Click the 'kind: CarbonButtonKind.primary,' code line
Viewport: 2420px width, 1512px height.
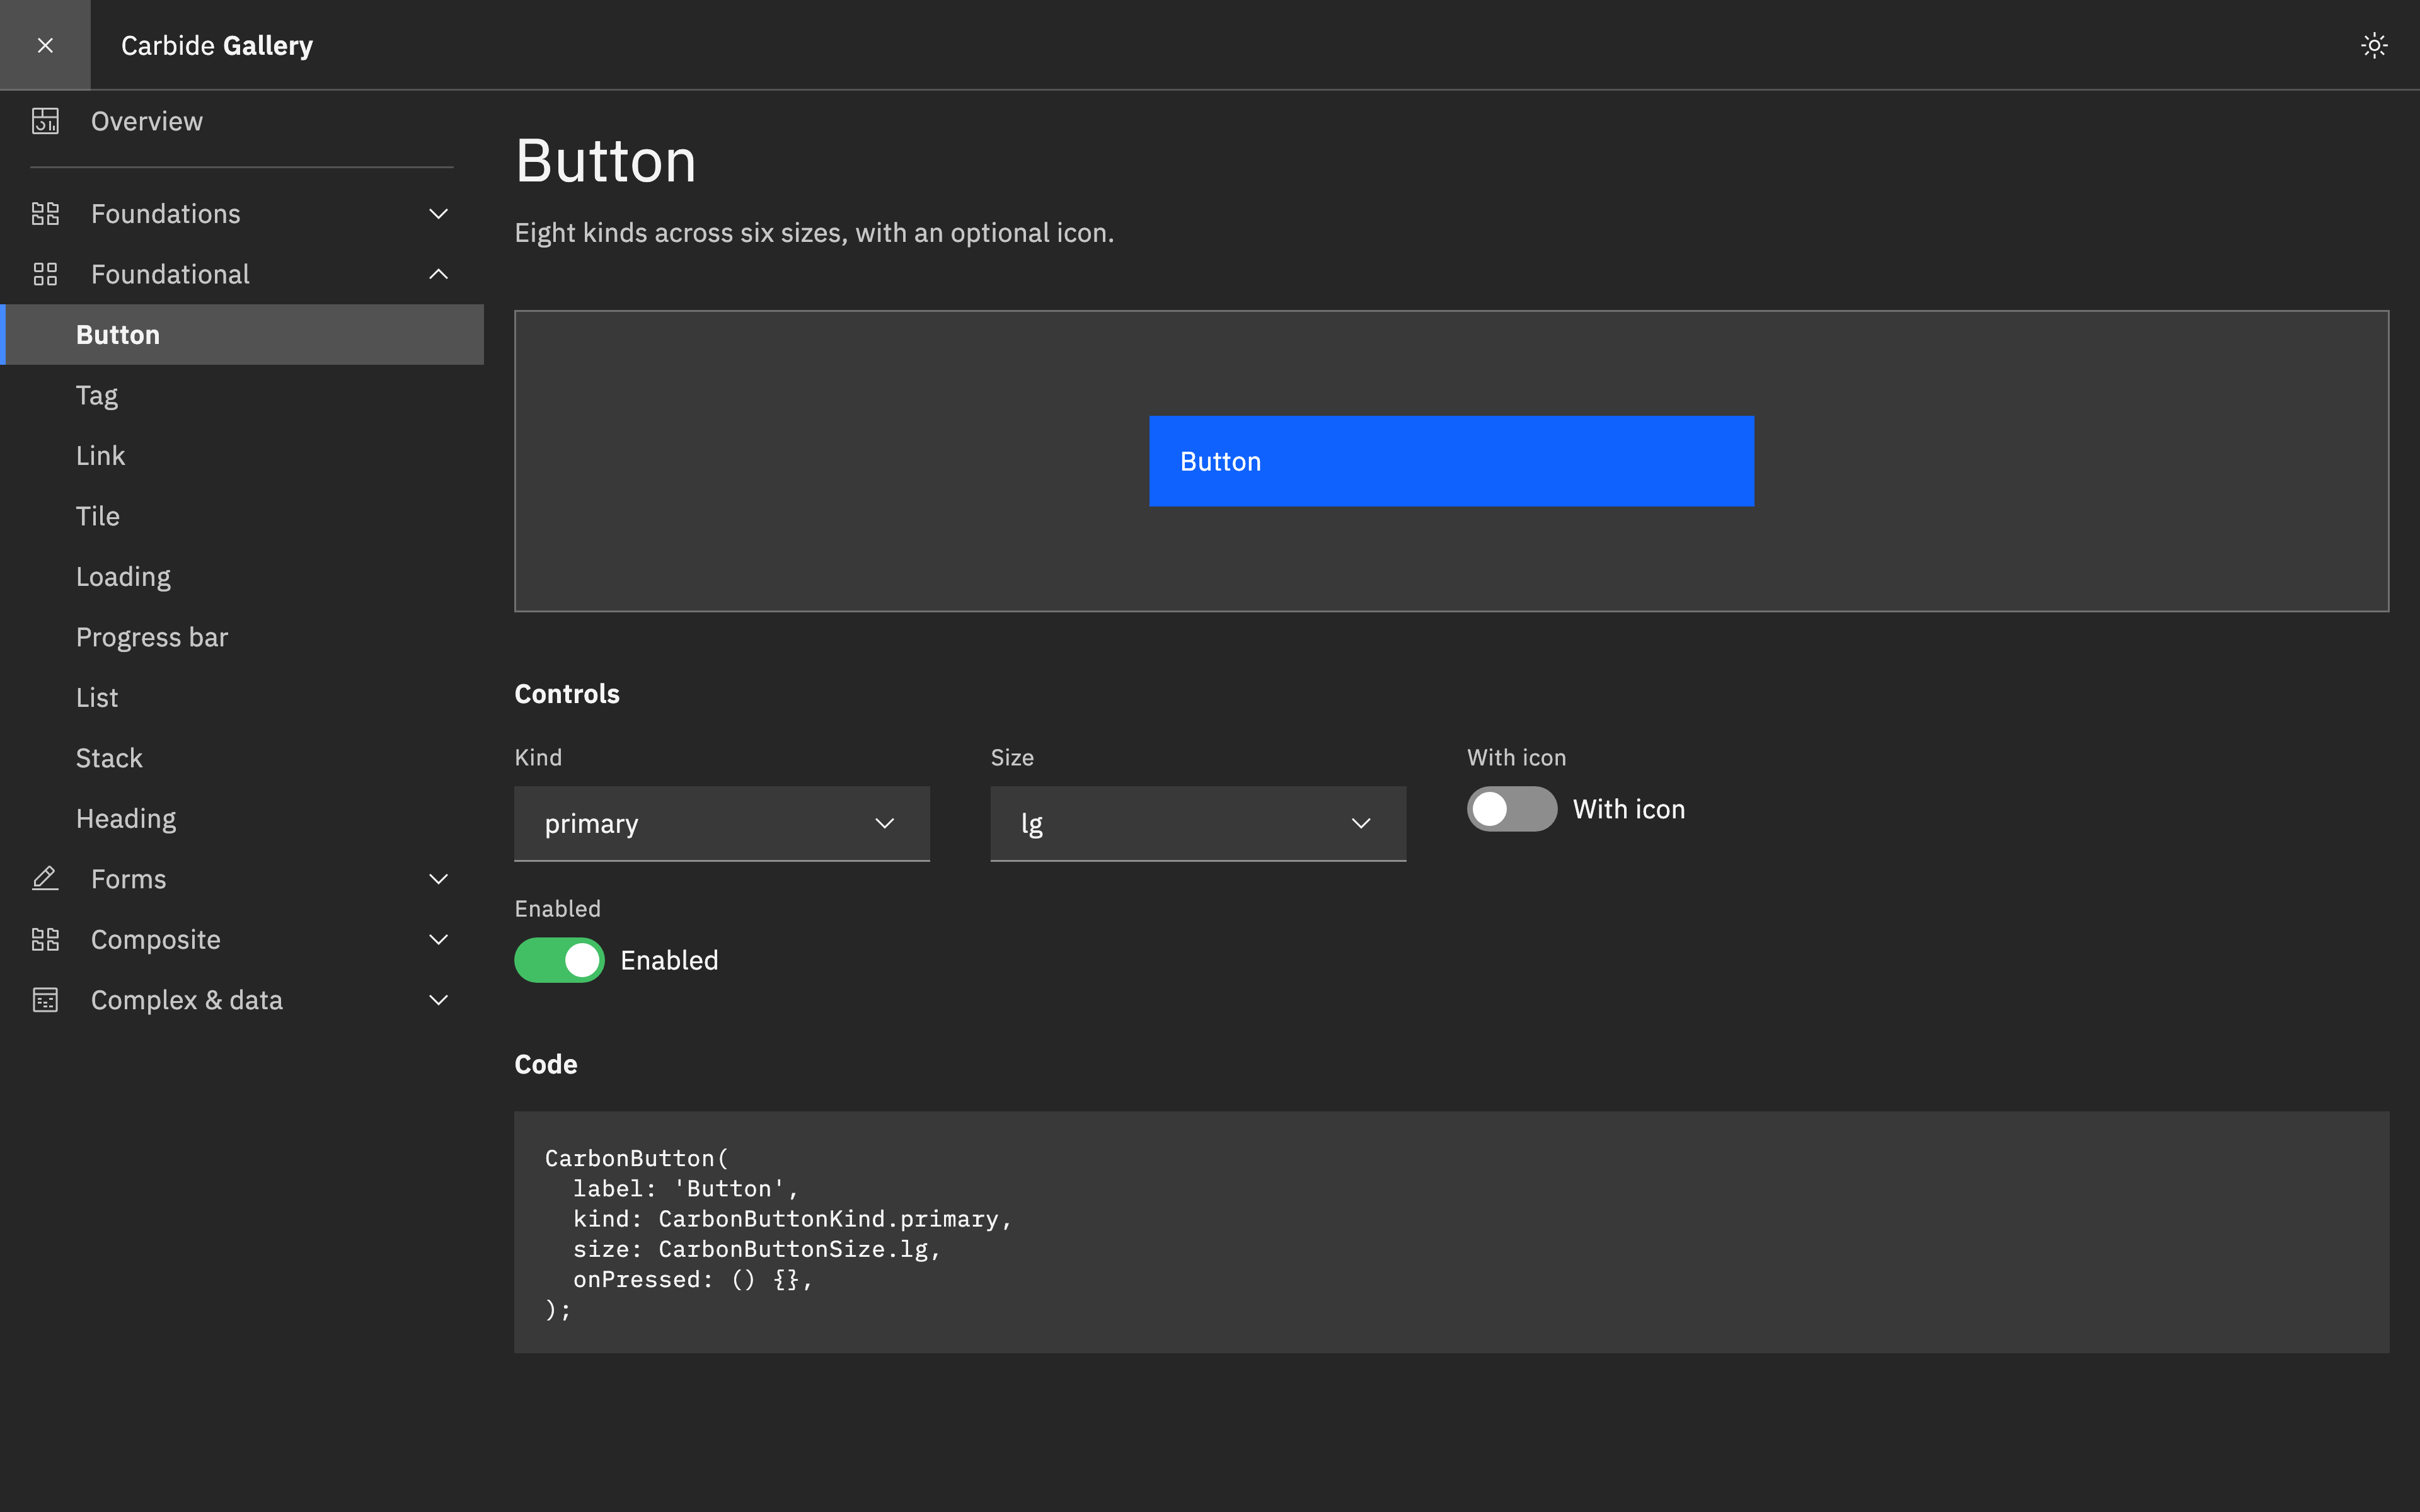tap(792, 1218)
